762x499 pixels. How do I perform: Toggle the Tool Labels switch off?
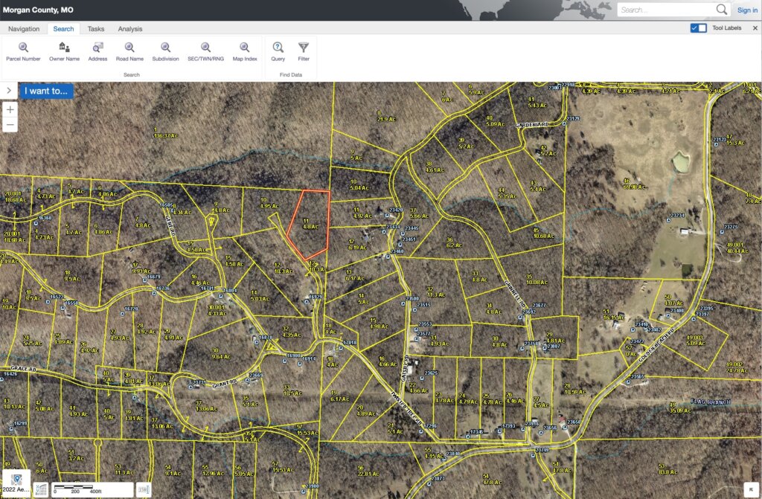tap(698, 28)
